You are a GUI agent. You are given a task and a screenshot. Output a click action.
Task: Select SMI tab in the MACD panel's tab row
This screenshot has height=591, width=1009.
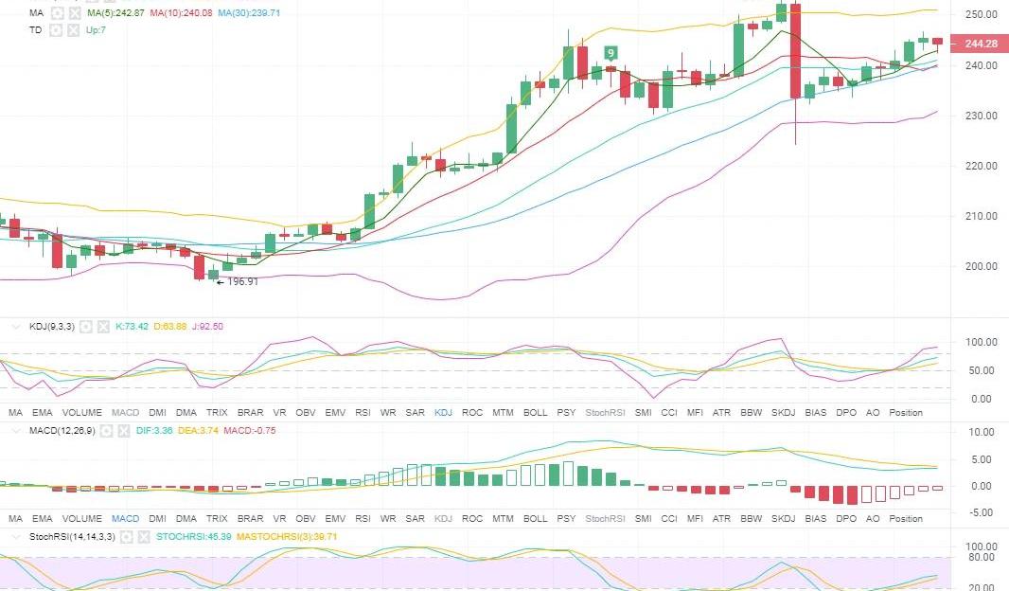644,519
